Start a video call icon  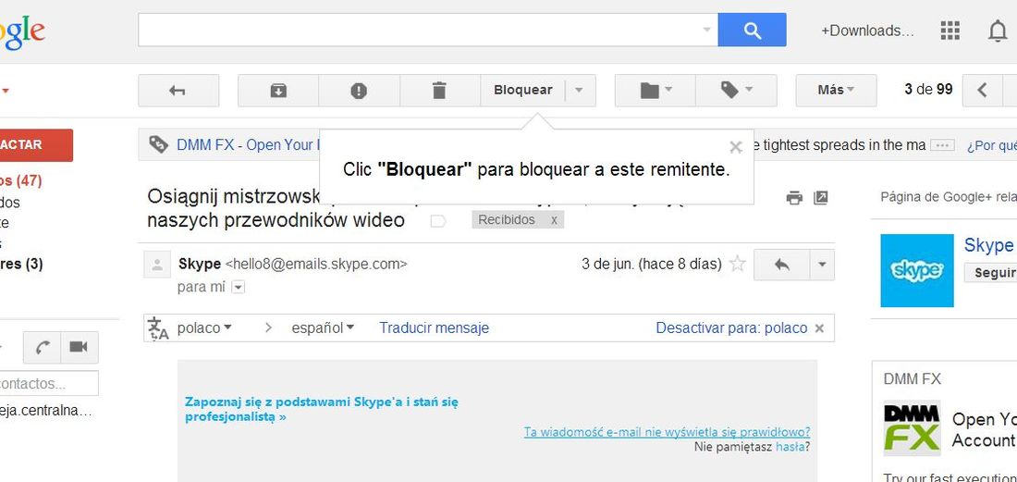click(80, 348)
